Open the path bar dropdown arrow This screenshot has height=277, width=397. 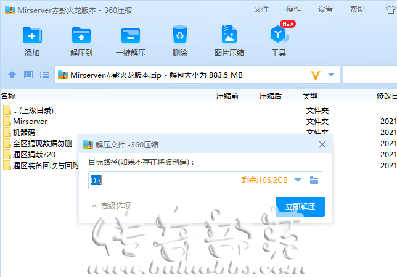tap(331, 75)
